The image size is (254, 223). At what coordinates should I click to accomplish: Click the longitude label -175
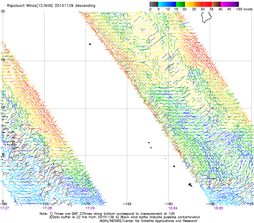click(x=45, y=204)
